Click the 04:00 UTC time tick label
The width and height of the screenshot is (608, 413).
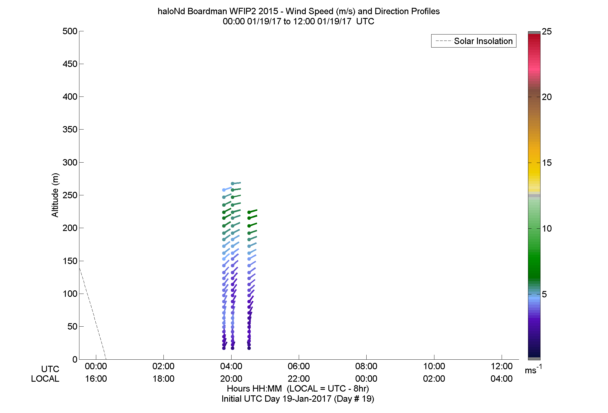pyautogui.click(x=231, y=366)
